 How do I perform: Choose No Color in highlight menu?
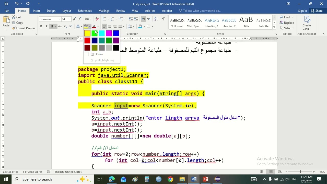pos(102,54)
